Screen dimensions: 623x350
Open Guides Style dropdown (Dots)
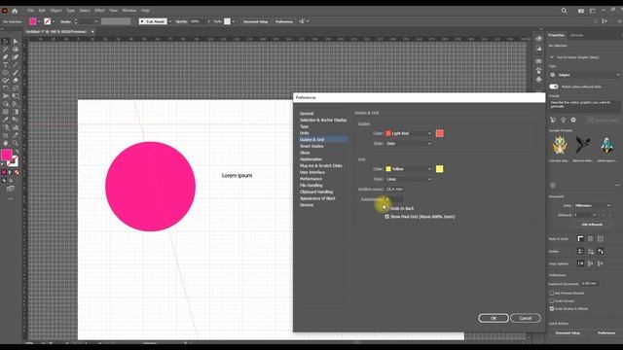coord(409,144)
